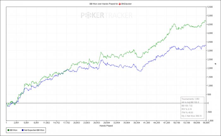Click the 56,056 x-axis tick label
This screenshot has height=136, width=221.
[x=196, y=123]
